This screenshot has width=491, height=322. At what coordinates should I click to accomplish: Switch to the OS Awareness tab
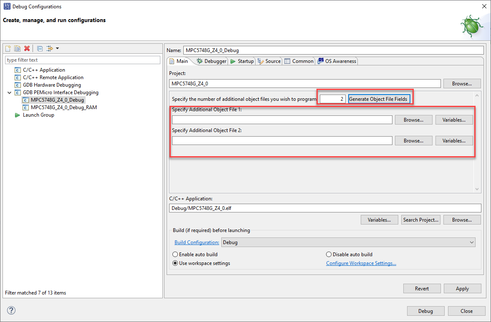click(x=337, y=61)
